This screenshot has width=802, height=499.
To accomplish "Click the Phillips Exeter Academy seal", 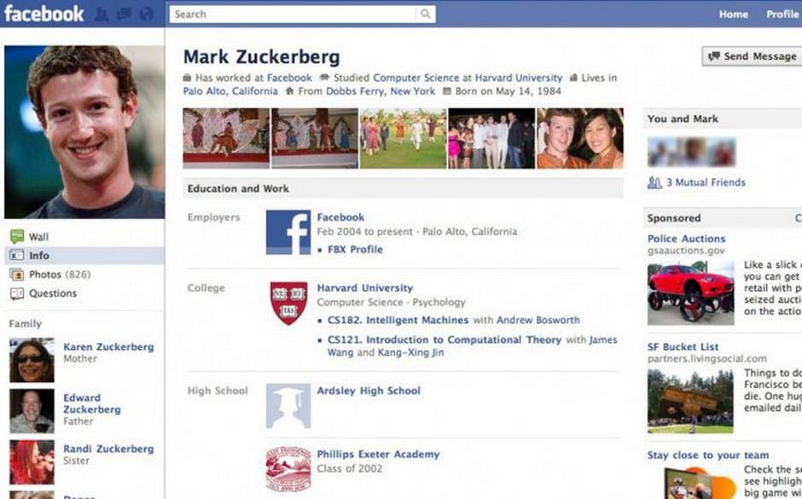I will click(288, 469).
